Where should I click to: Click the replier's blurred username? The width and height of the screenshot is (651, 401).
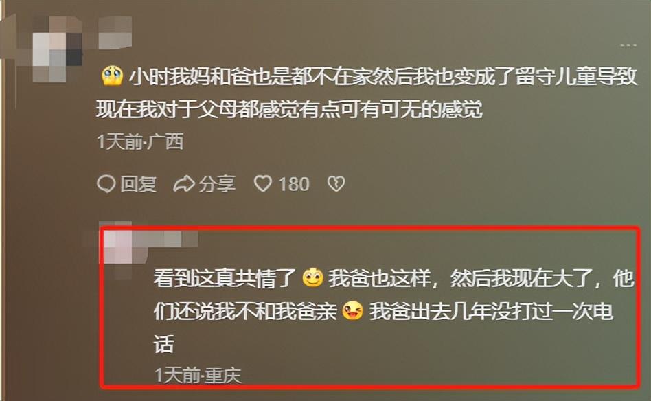165,239
